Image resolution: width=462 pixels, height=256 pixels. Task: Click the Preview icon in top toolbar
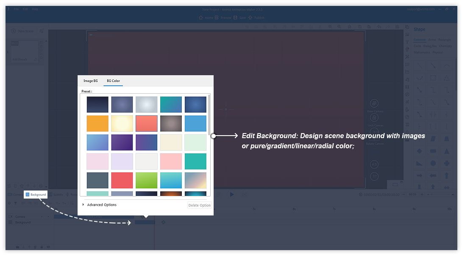[217, 18]
